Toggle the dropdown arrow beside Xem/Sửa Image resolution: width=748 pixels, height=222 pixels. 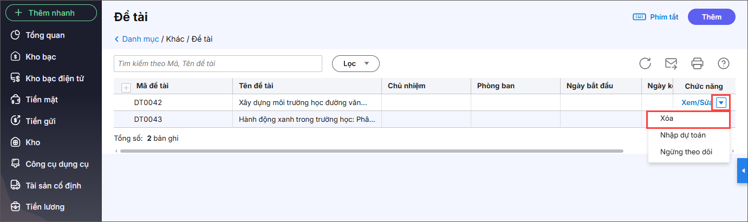[721, 103]
